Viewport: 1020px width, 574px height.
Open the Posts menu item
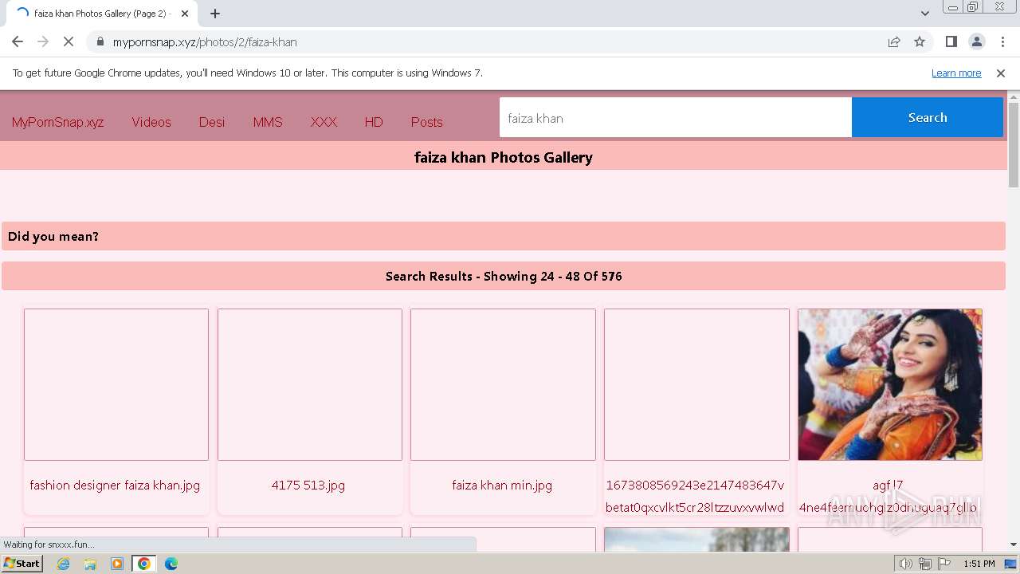tap(426, 122)
